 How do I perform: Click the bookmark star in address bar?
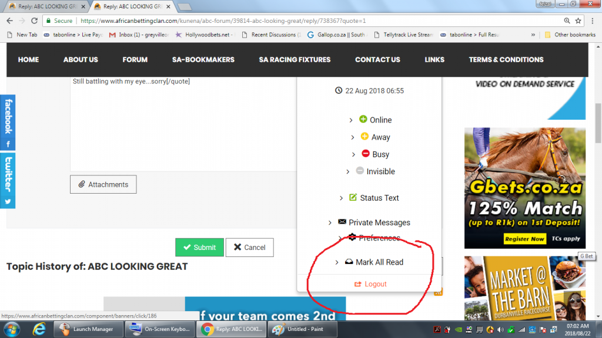[x=578, y=21]
